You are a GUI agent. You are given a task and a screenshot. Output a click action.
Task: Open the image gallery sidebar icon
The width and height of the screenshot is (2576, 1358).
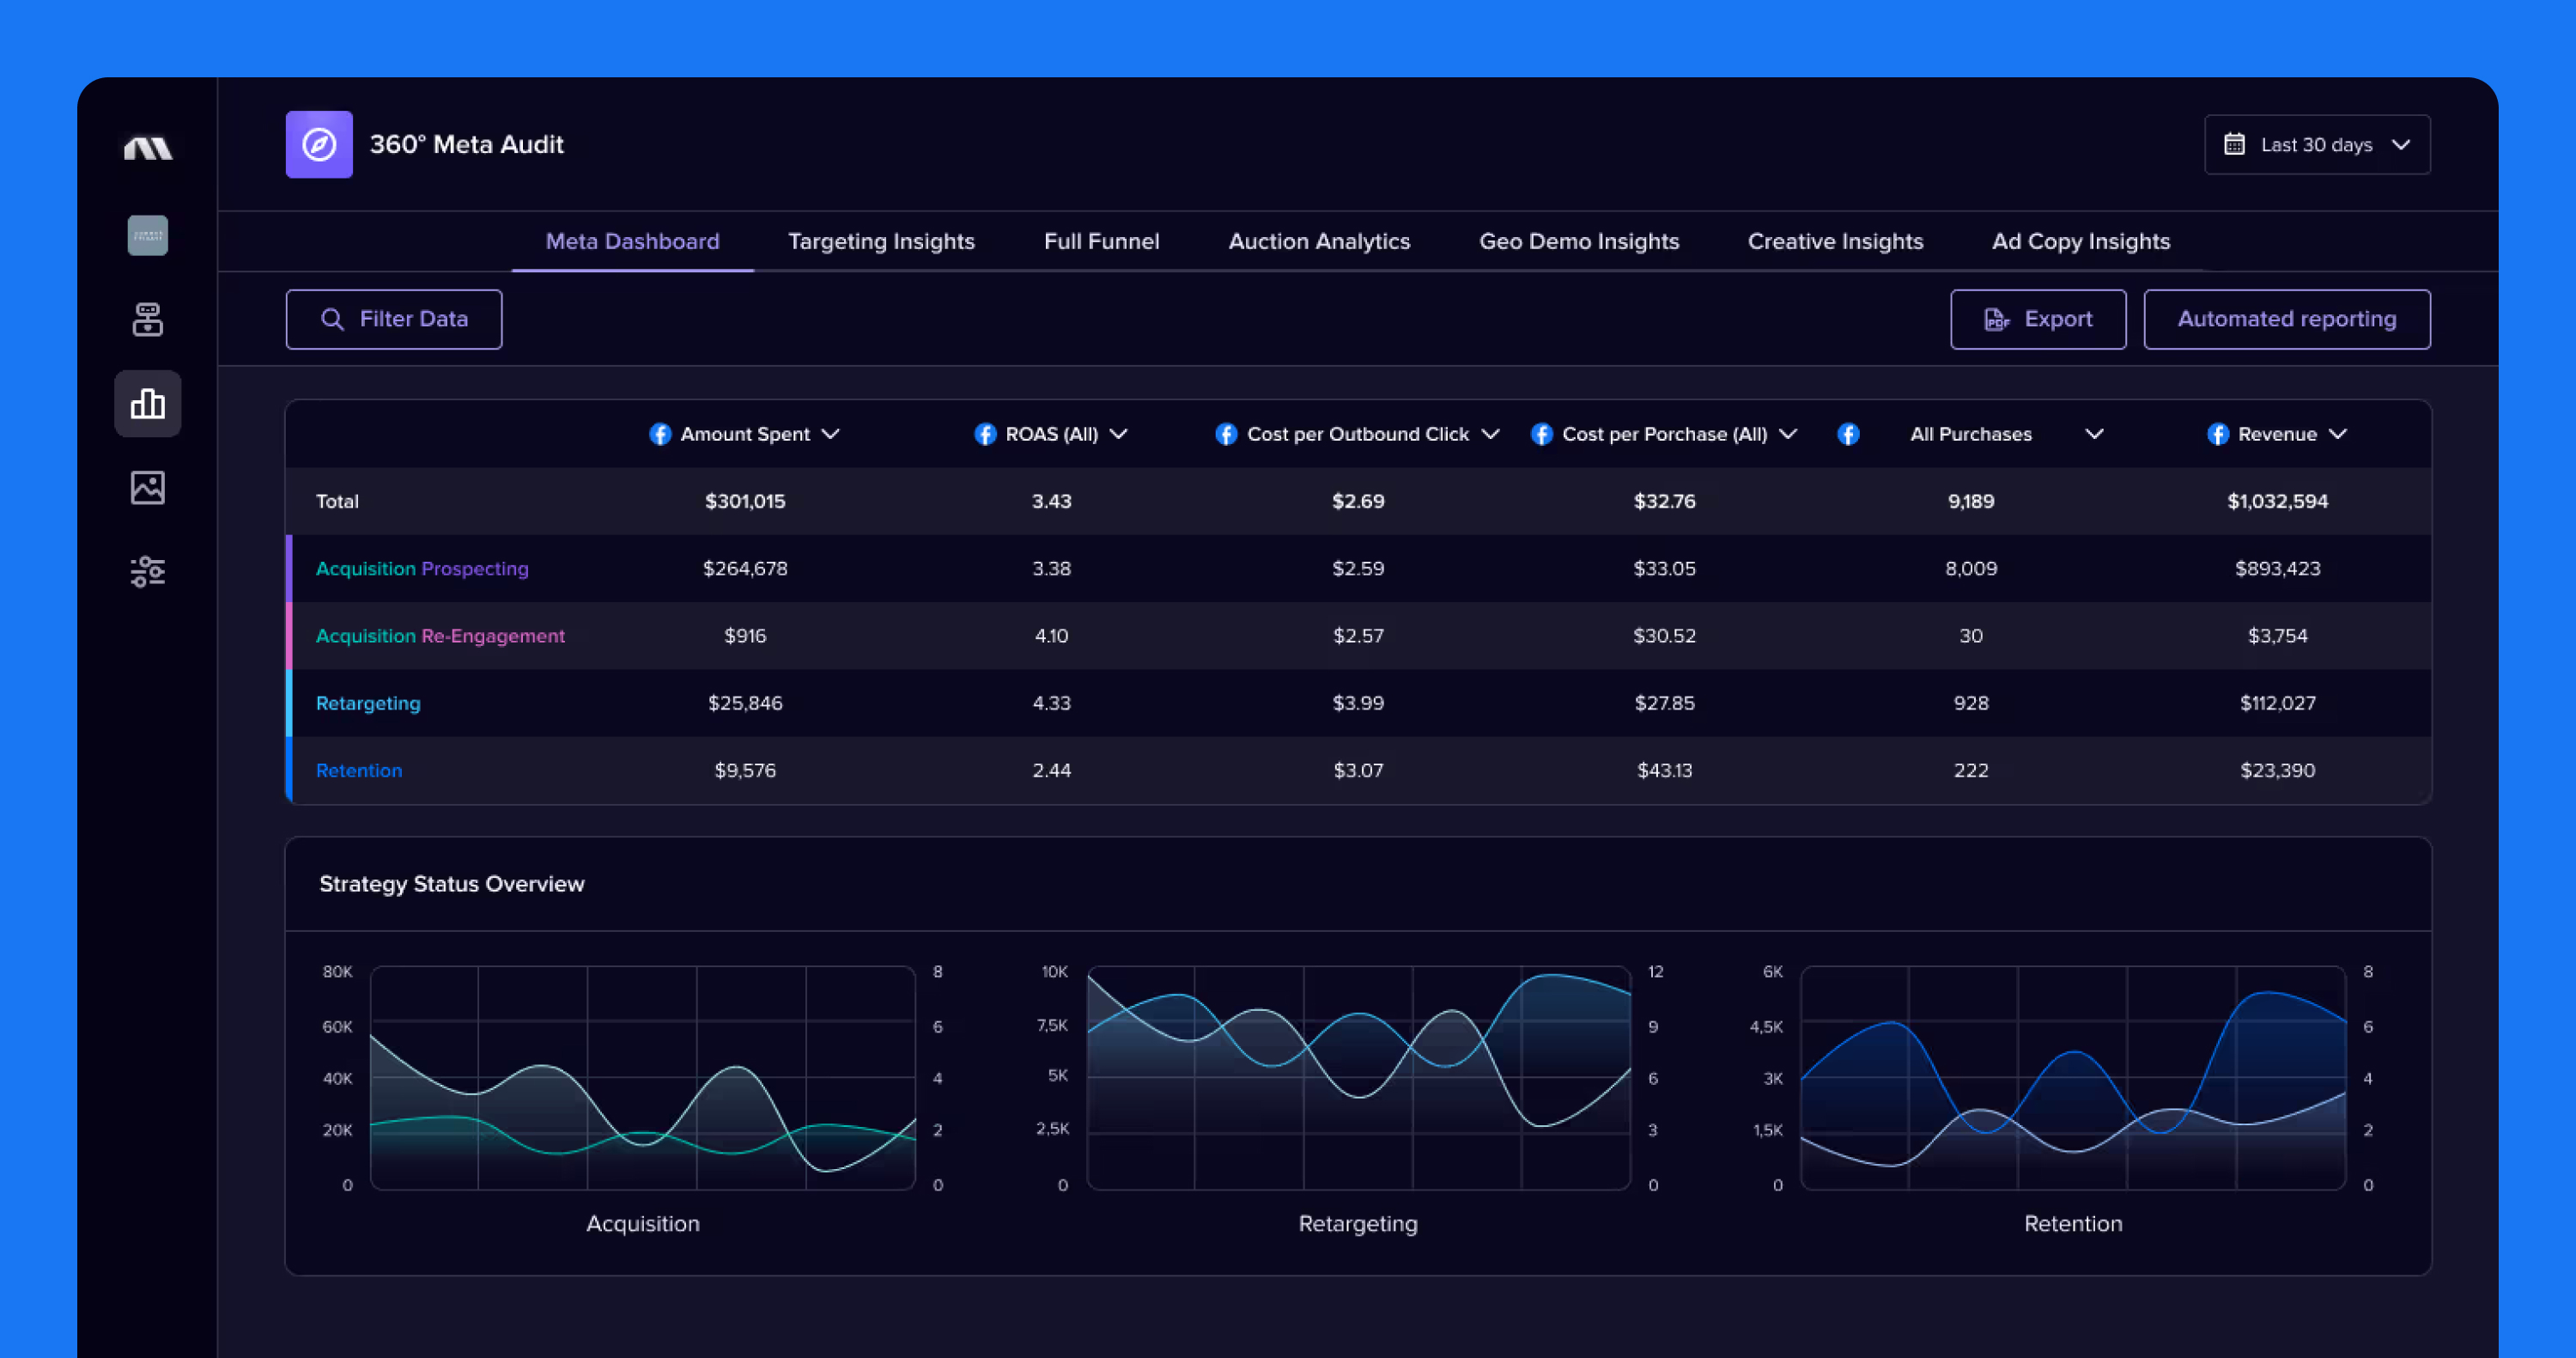[148, 488]
